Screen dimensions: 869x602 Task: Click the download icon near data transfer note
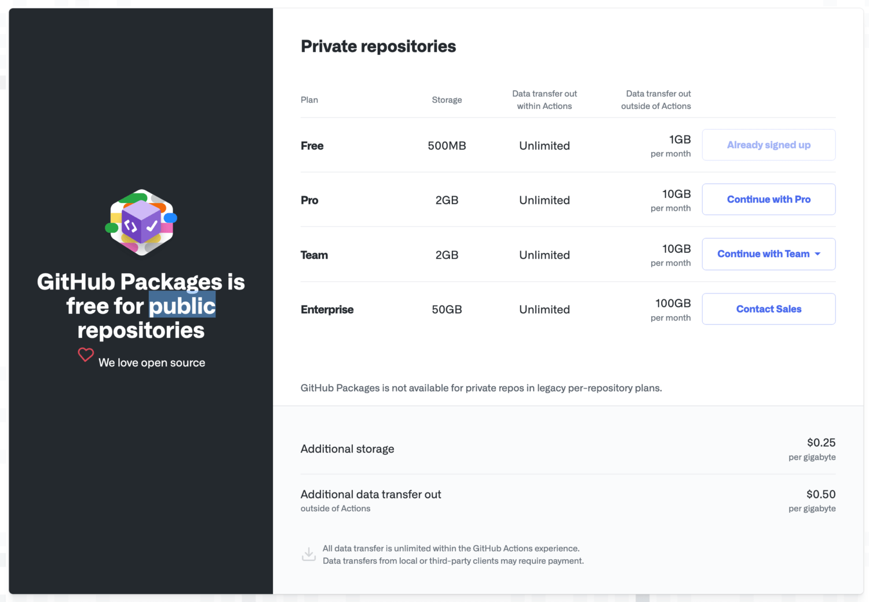point(309,554)
